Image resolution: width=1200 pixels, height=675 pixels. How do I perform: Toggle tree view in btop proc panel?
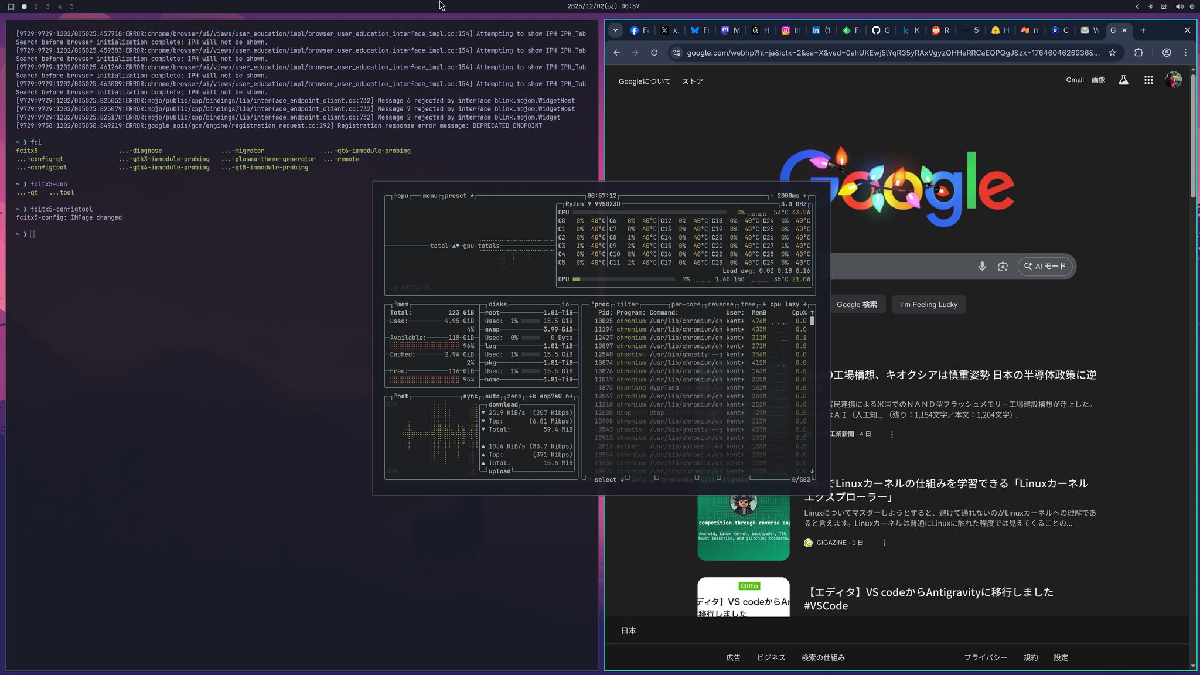[x=748, y=304]
